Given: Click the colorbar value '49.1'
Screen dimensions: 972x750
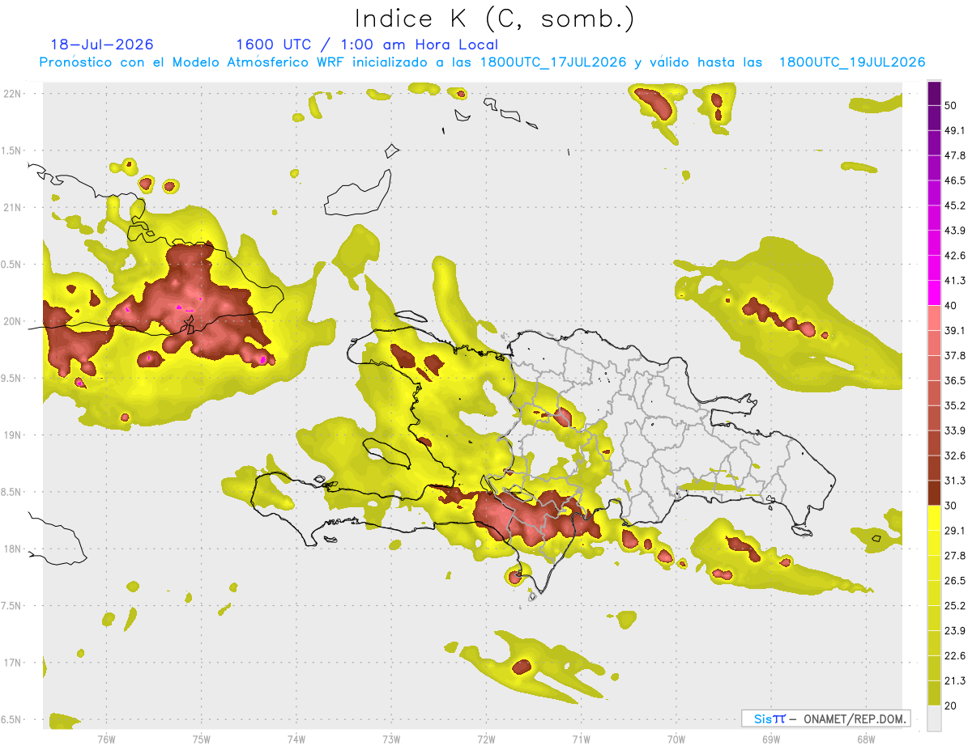Looking at the screenshot, I should (956, 130).
